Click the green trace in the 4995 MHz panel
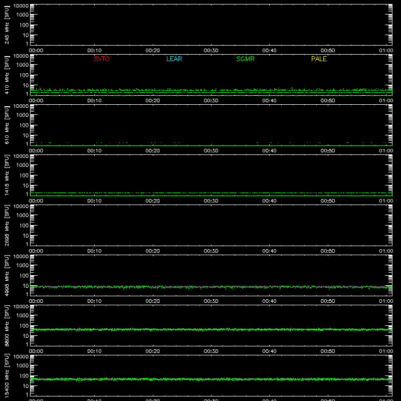The width and height of the screenshot is (401, 401). pyautogui.click(x=211, y=287)
